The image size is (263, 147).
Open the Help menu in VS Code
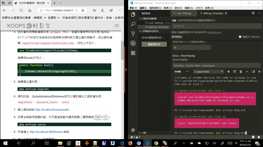coord(209,8)
